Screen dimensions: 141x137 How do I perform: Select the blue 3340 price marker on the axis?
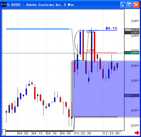click(132, 95)
